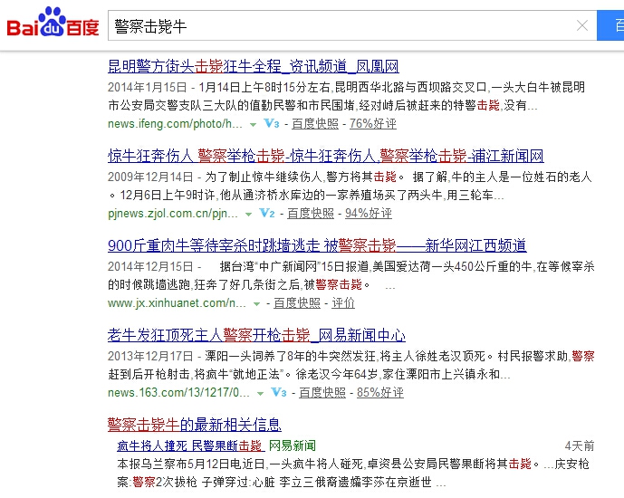Click the V3 badge on the ifeng result
This screenshot has width=624, height=498.
[272, 124]
